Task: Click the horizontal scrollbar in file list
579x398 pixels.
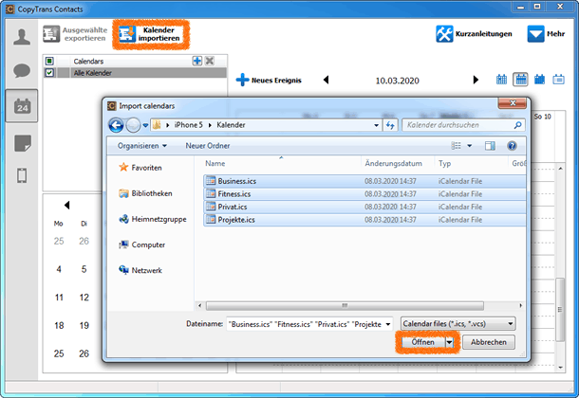Action: coord(345,305)
